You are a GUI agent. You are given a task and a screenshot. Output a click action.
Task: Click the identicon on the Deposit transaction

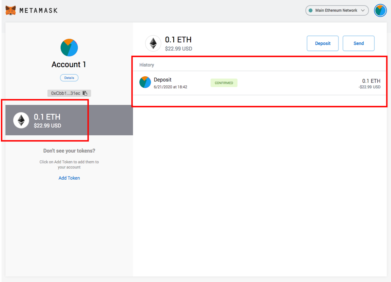(x=145, y=82)
